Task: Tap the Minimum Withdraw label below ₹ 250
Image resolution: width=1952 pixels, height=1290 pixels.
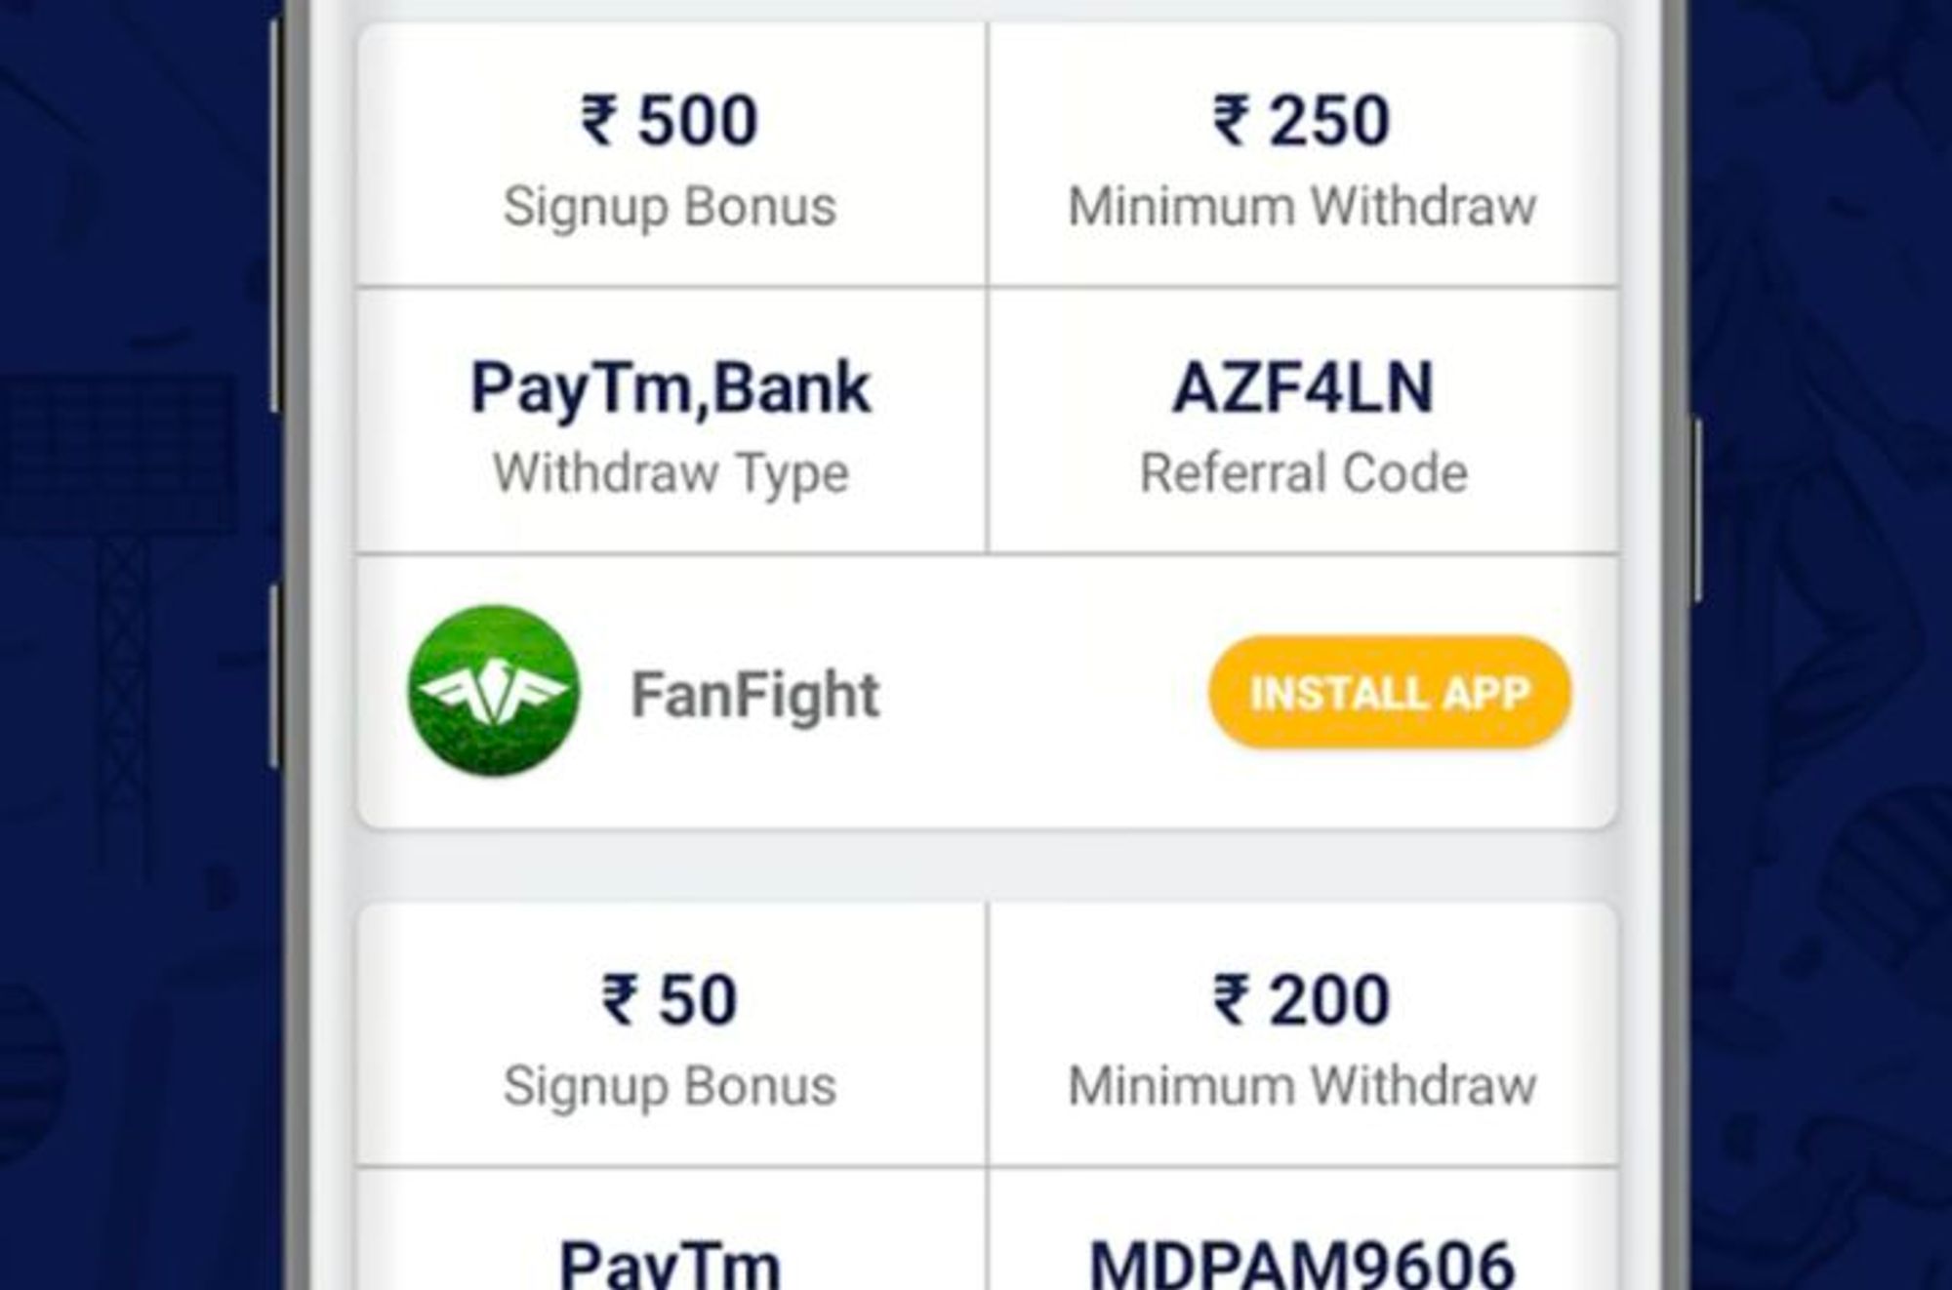Action: [1302, 207]
